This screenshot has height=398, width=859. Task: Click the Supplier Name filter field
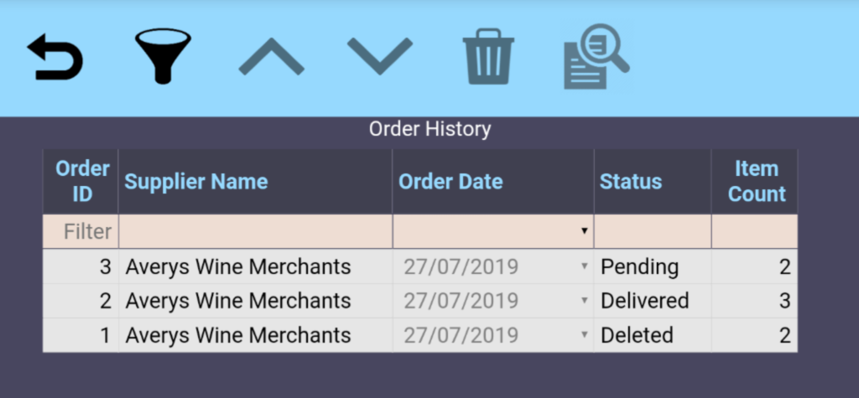click(255, 231)
